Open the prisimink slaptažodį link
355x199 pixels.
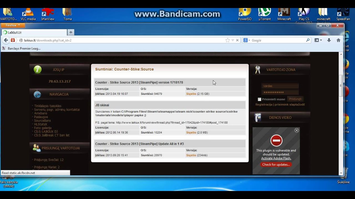(x=290, y=104)
